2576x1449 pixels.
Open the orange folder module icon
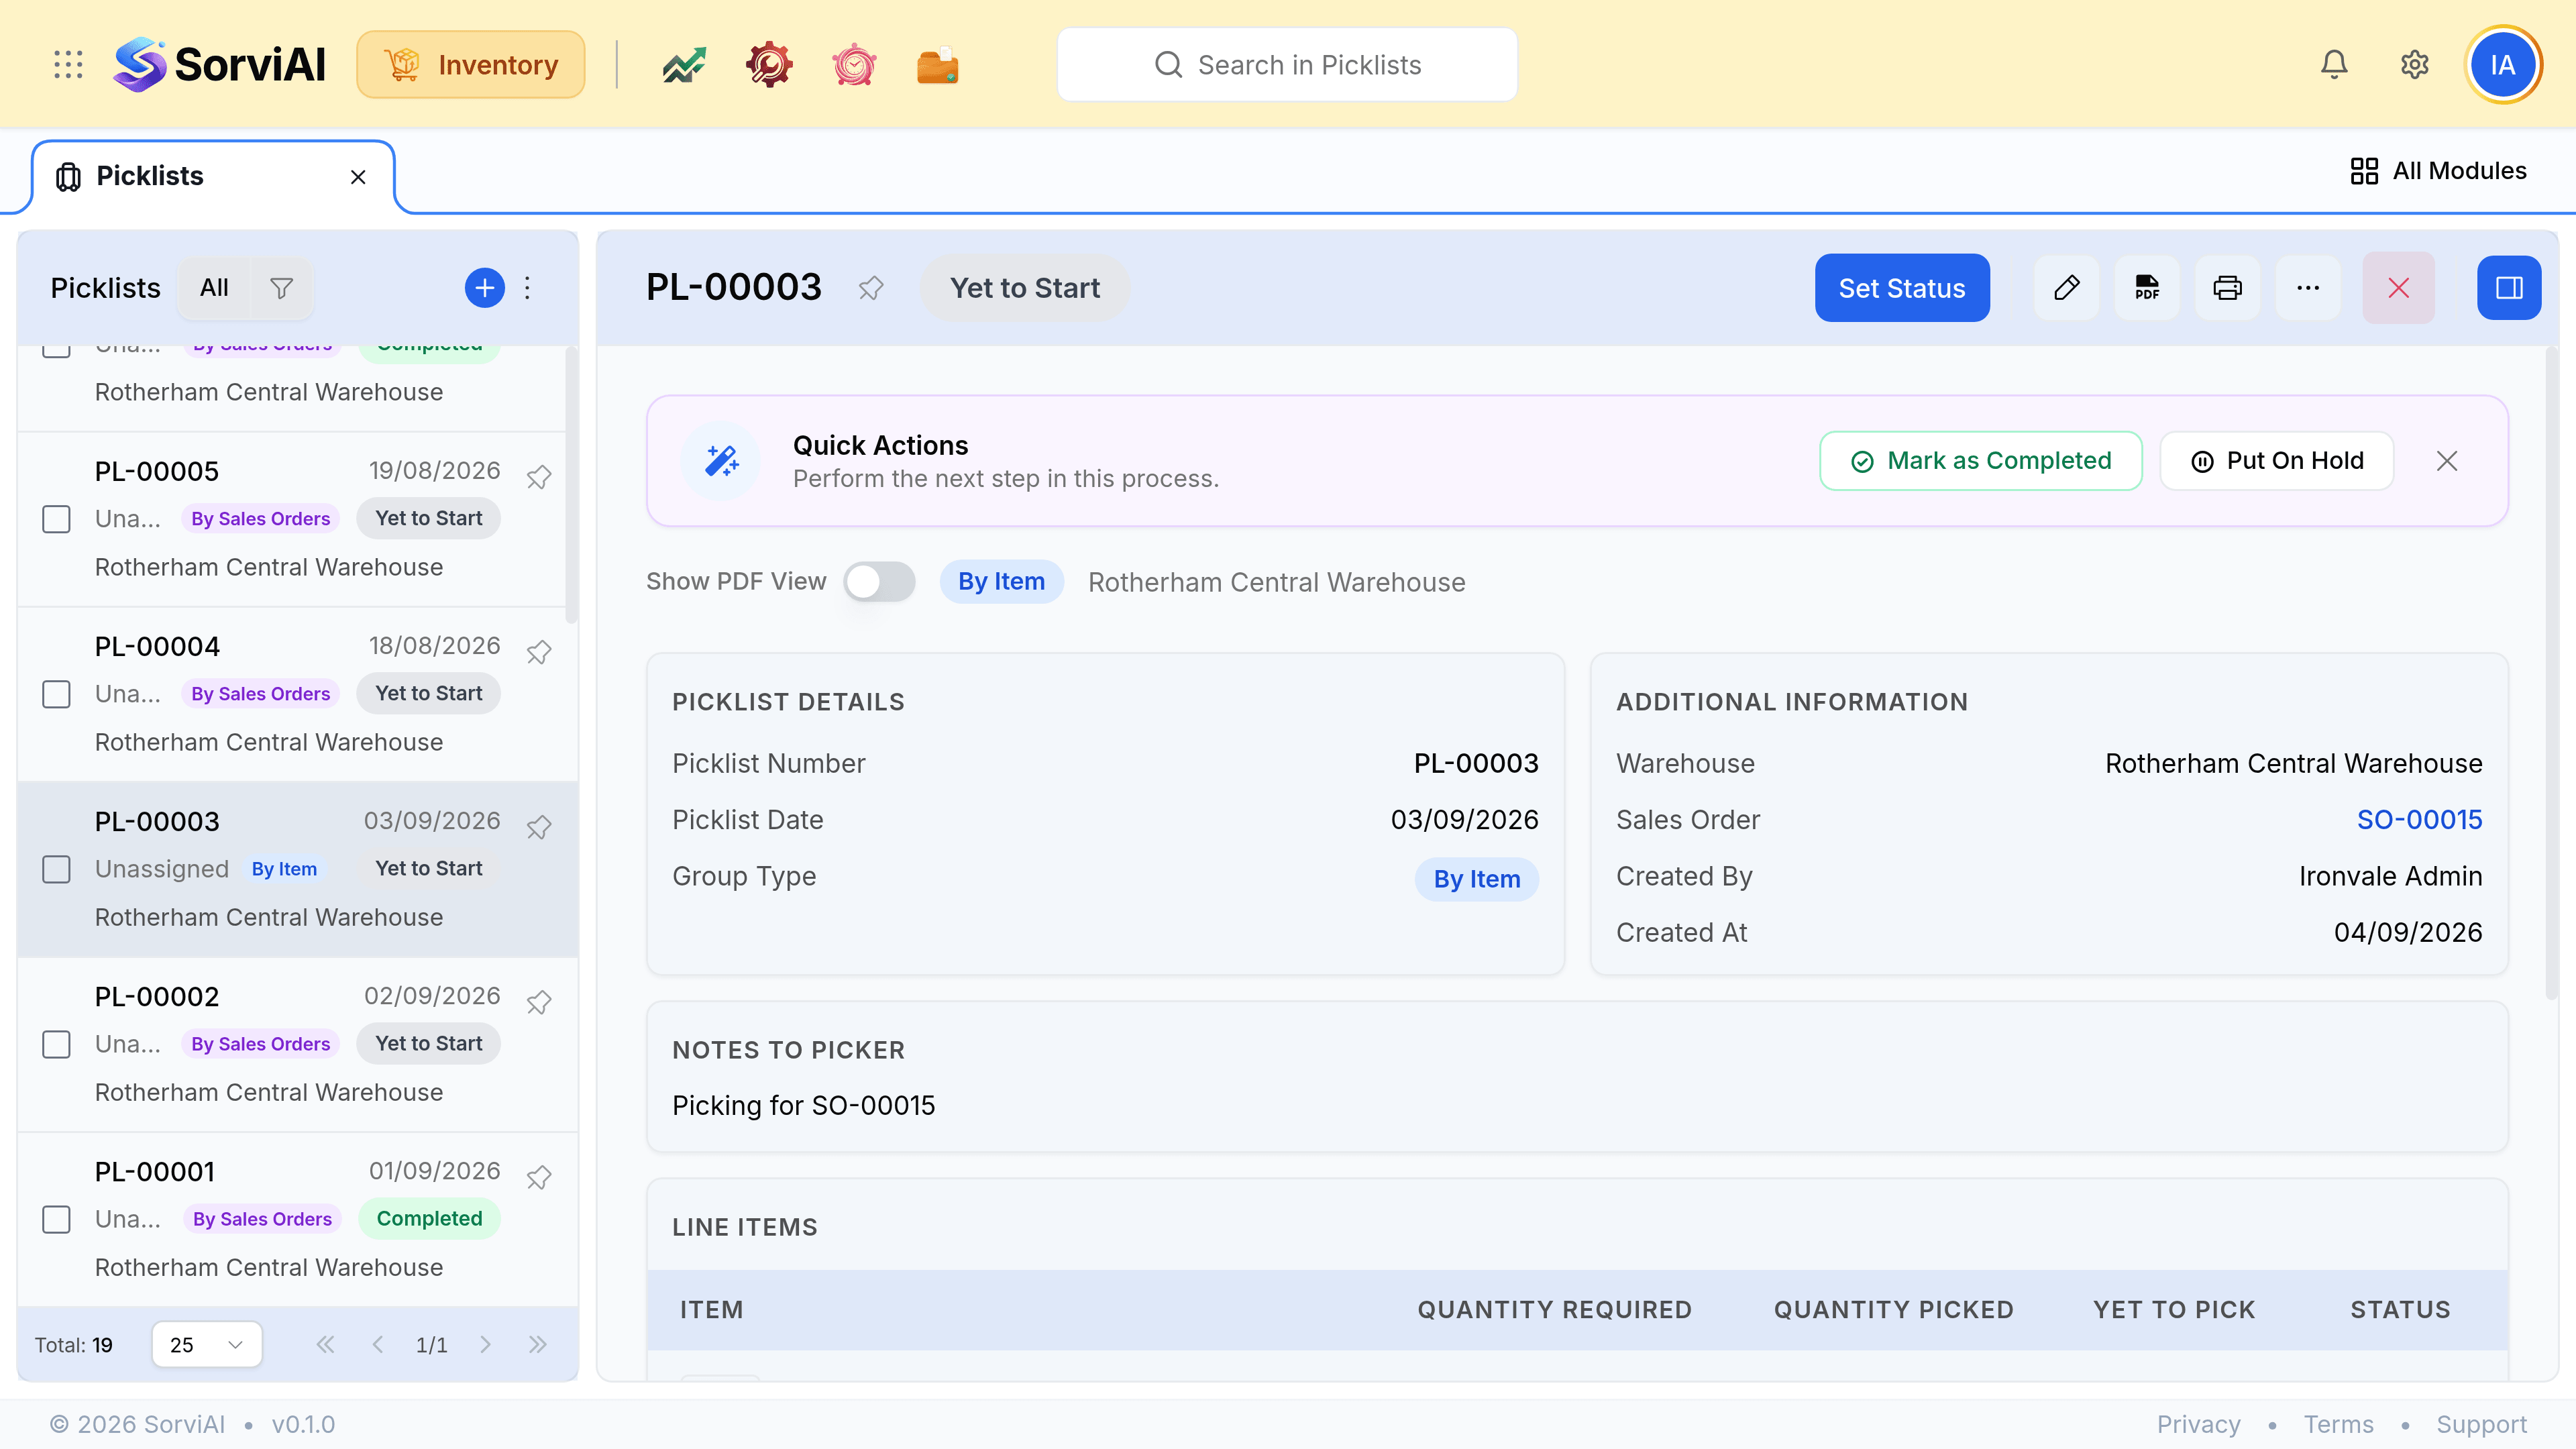pyautogui.click(x=938, y=65)
